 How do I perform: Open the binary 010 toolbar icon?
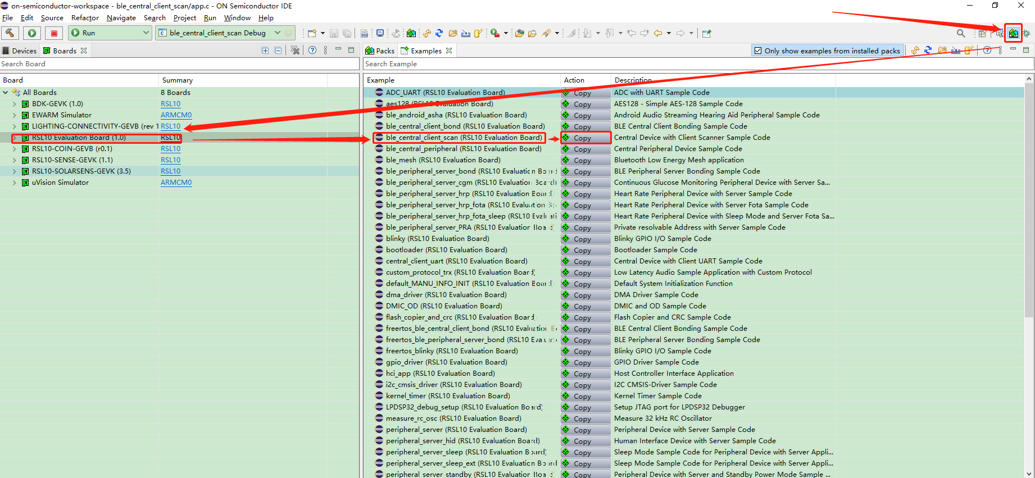tap(364, 33)
